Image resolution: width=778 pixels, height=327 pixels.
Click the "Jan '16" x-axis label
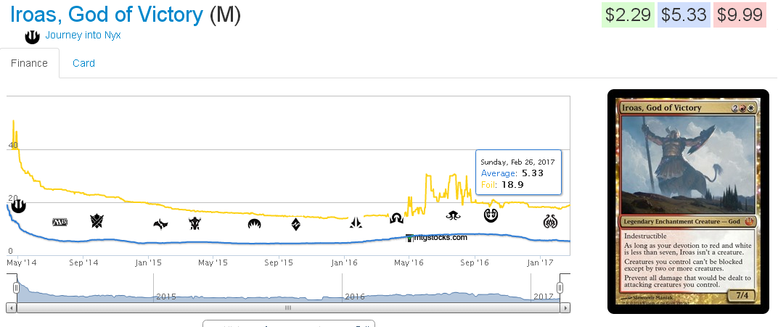point(345,262)
